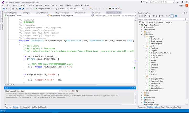Click the Open File folder icon

click(x=17, y=9)
